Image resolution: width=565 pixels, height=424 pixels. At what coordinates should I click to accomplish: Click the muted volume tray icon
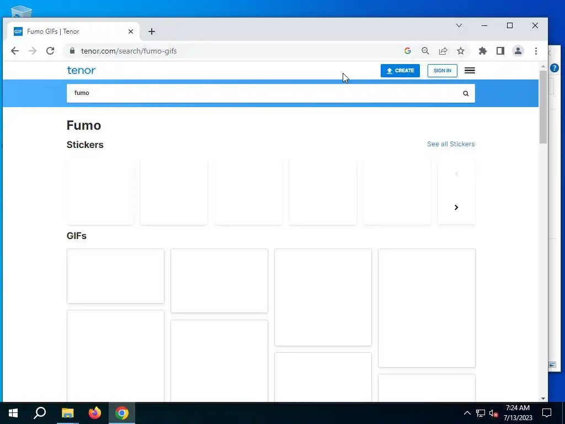coord(494,413)
